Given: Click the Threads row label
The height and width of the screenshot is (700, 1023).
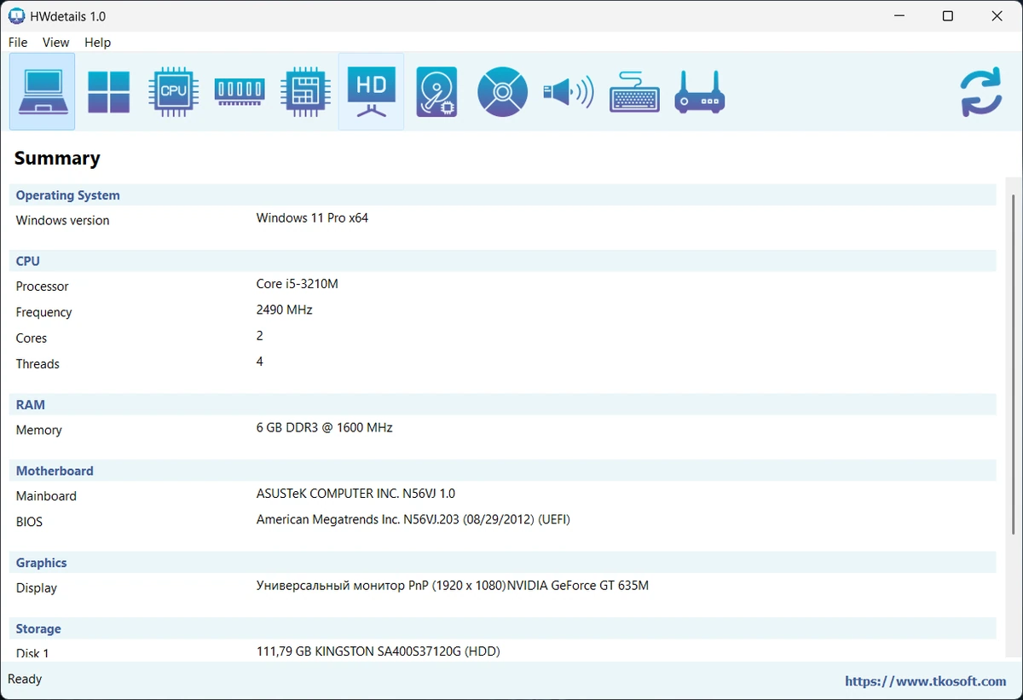Looking at the screenshot, I should [x=38, y=364].
